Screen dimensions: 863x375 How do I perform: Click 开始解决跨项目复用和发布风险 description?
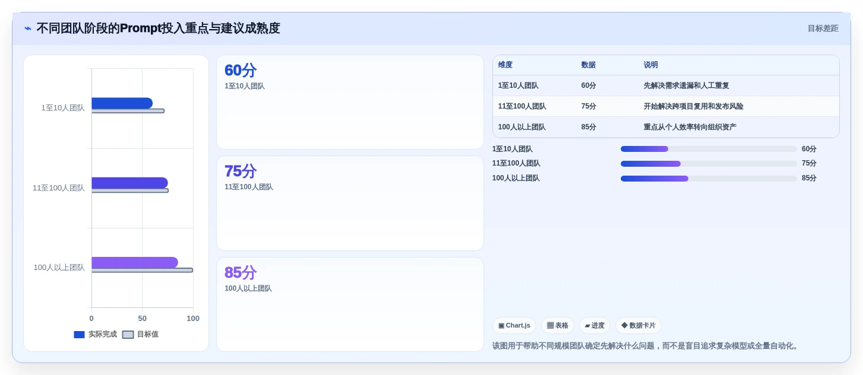pos(694,106)
